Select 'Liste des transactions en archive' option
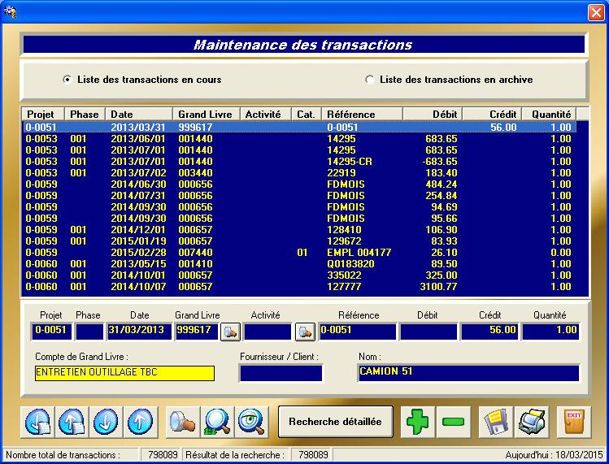The width and height of the screenshot is (609, 464). pos(370,80)
